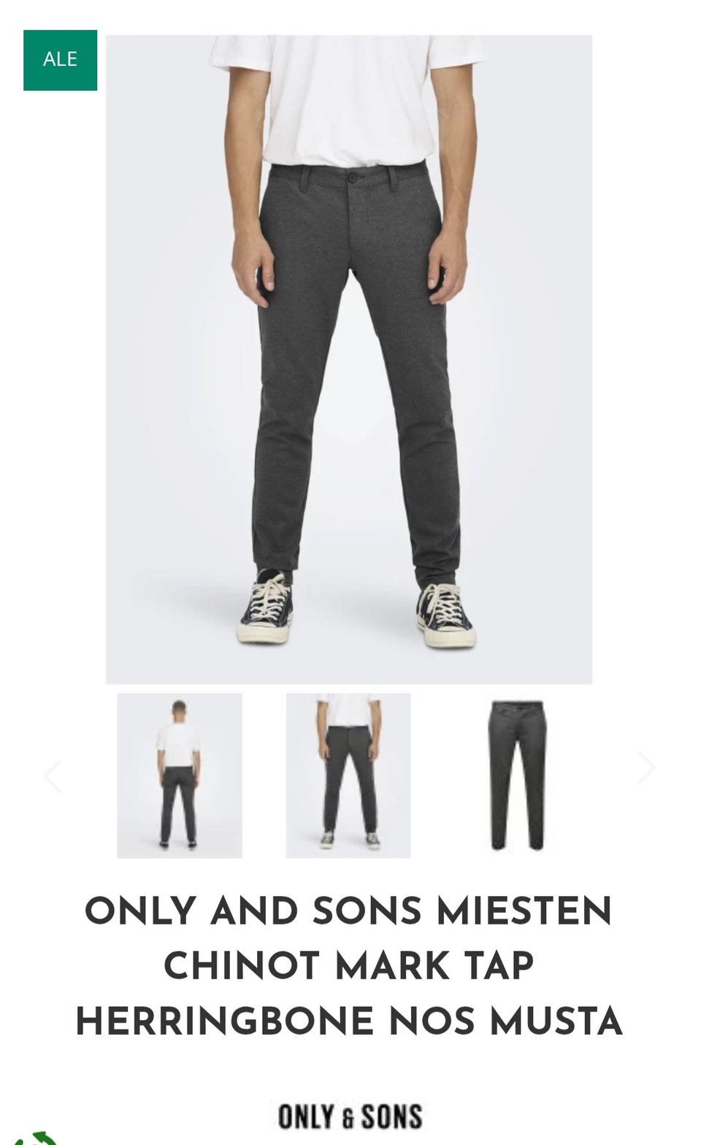Viewport: 701px width, 1145px height.
Task: Select the full front-view model thumbnail
Action: [x=348, y=776]
